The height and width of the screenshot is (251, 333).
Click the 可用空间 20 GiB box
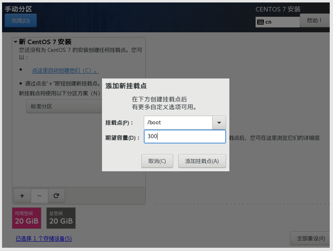point(27,218)
